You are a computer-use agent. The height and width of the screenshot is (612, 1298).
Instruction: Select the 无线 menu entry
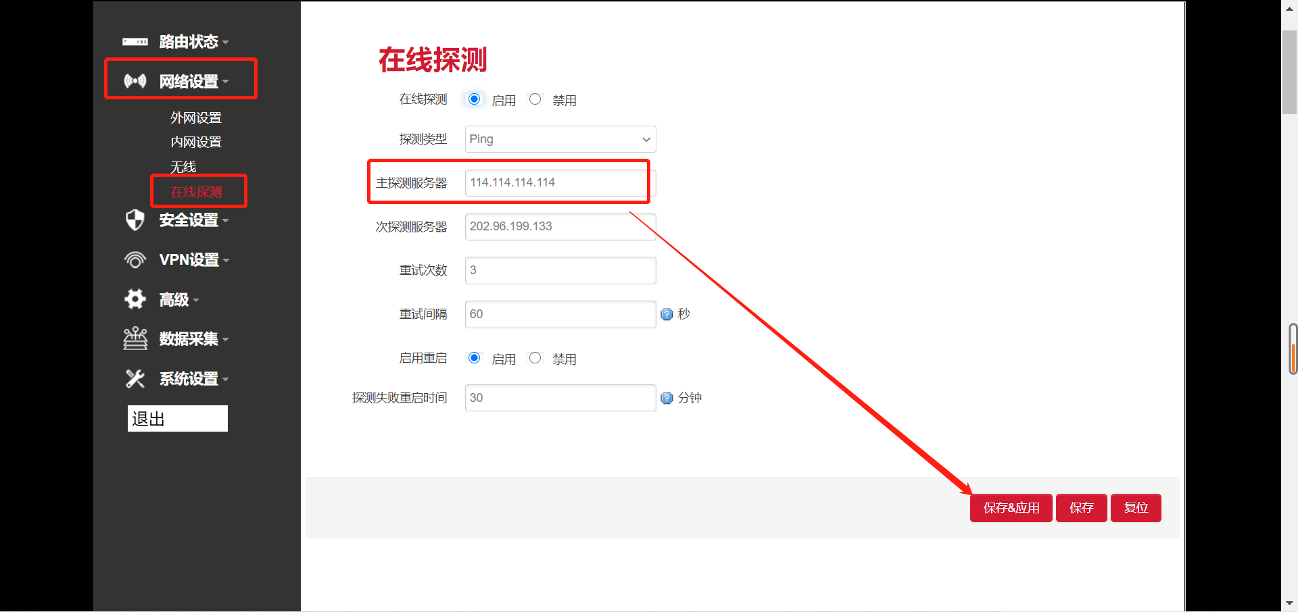[183, 166]
